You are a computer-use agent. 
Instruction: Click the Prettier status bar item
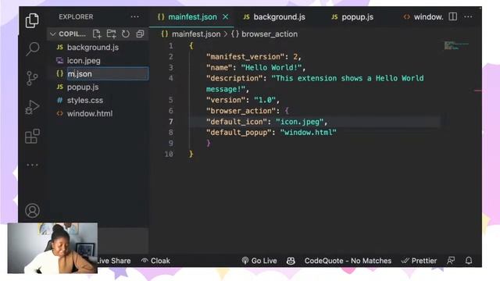419,261
